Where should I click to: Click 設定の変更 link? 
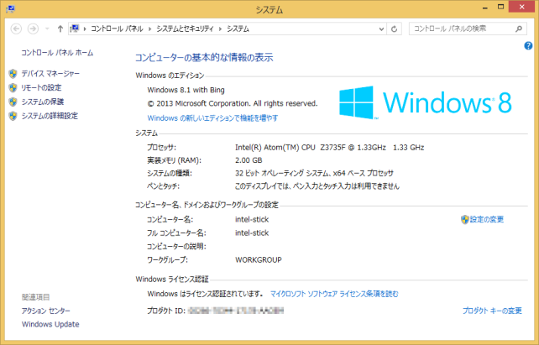pos(487,219)
